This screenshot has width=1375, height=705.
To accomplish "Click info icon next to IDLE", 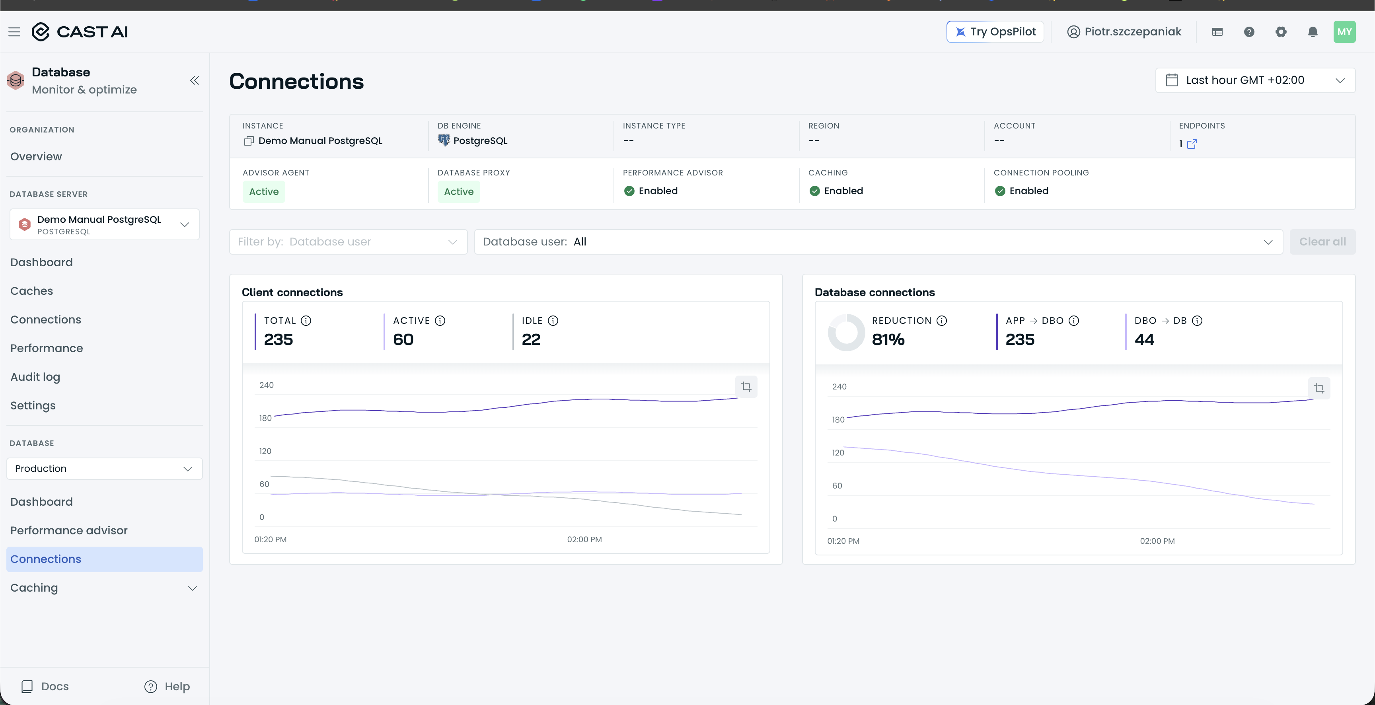I will (553, 321).
